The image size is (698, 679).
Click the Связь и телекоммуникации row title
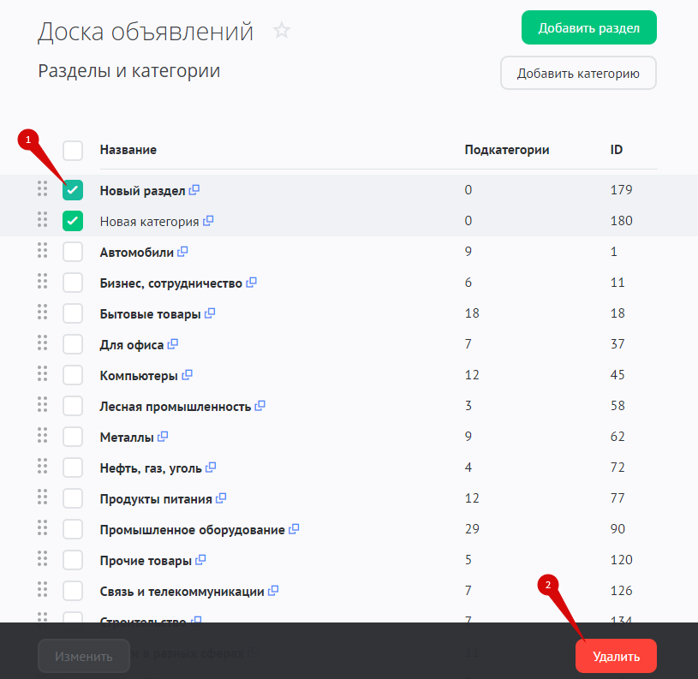pos(182,592)
